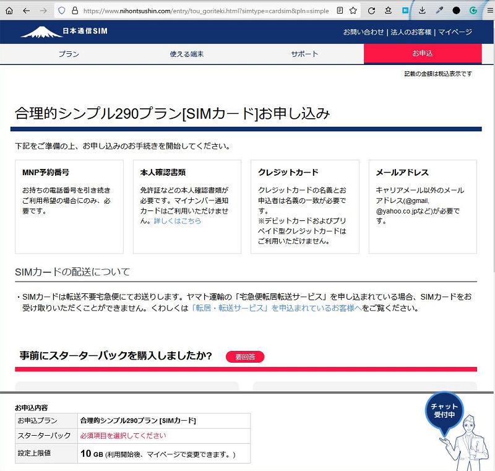Open the マイページ link
This screenshot has width=495, height=471.
[x=454, y=31]
